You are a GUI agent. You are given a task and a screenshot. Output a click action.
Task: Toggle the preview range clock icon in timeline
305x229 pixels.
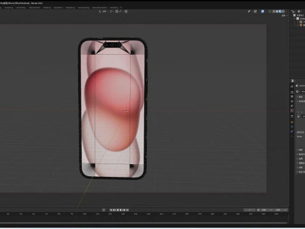point(258,210)
